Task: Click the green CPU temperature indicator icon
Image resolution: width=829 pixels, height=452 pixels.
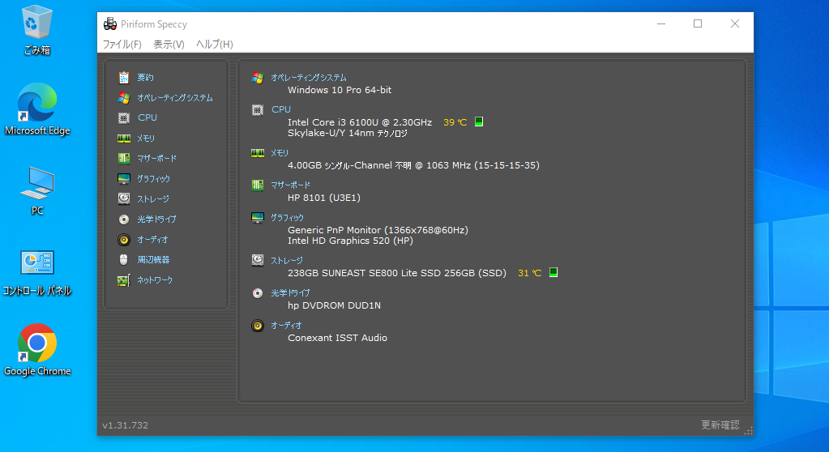Action: pos(479,122)
